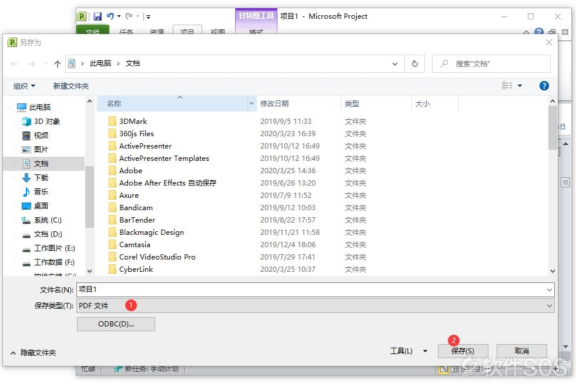
Task: Collapse folders with 隐藏文件夹
Action: pyautogui.click(x=34, y=353)
